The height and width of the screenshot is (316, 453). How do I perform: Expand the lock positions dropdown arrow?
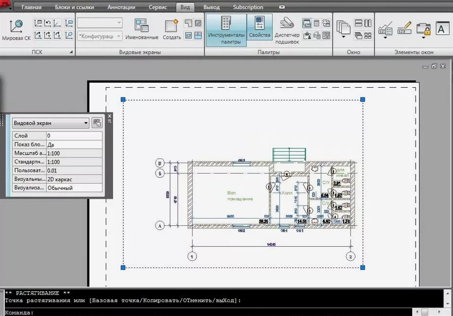click(x=423, y=38)
